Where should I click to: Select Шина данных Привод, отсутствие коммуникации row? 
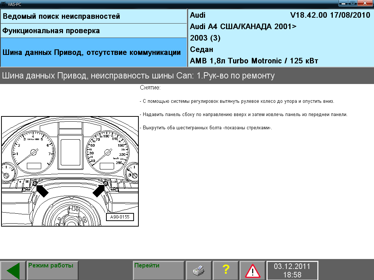click(x=93, y=52)
